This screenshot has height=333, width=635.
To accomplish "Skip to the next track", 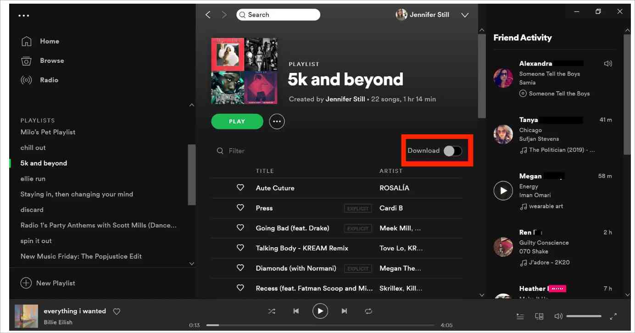I will point(344,311).
